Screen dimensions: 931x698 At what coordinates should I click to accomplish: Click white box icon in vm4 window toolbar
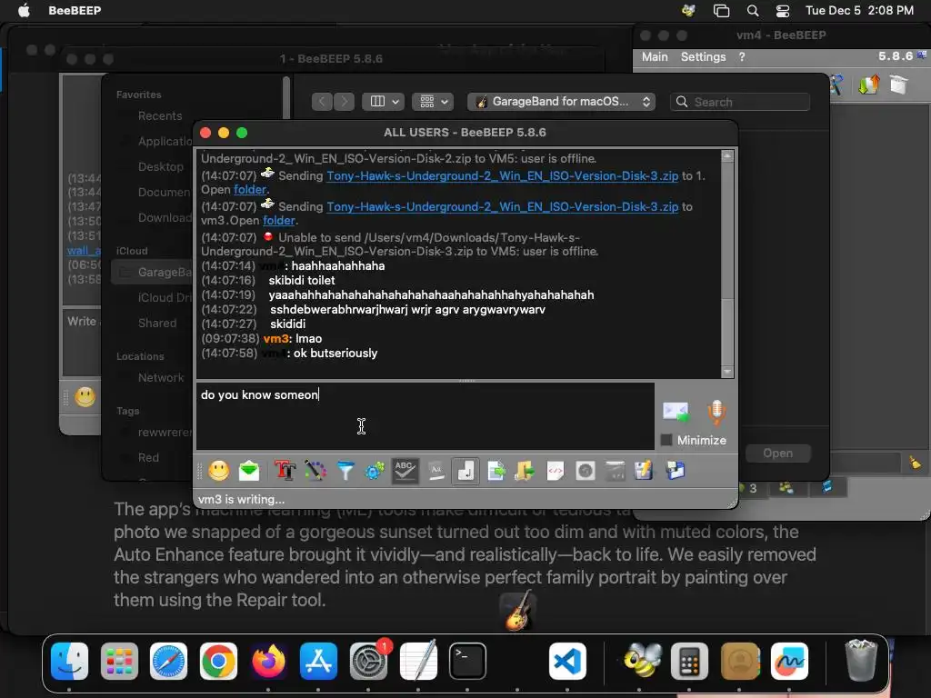(x=899, y=85)
